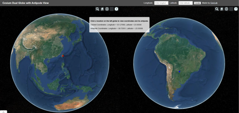Select the blue antipode marker in South America
The width and height of the screenshot is (239, 113).
179,71
